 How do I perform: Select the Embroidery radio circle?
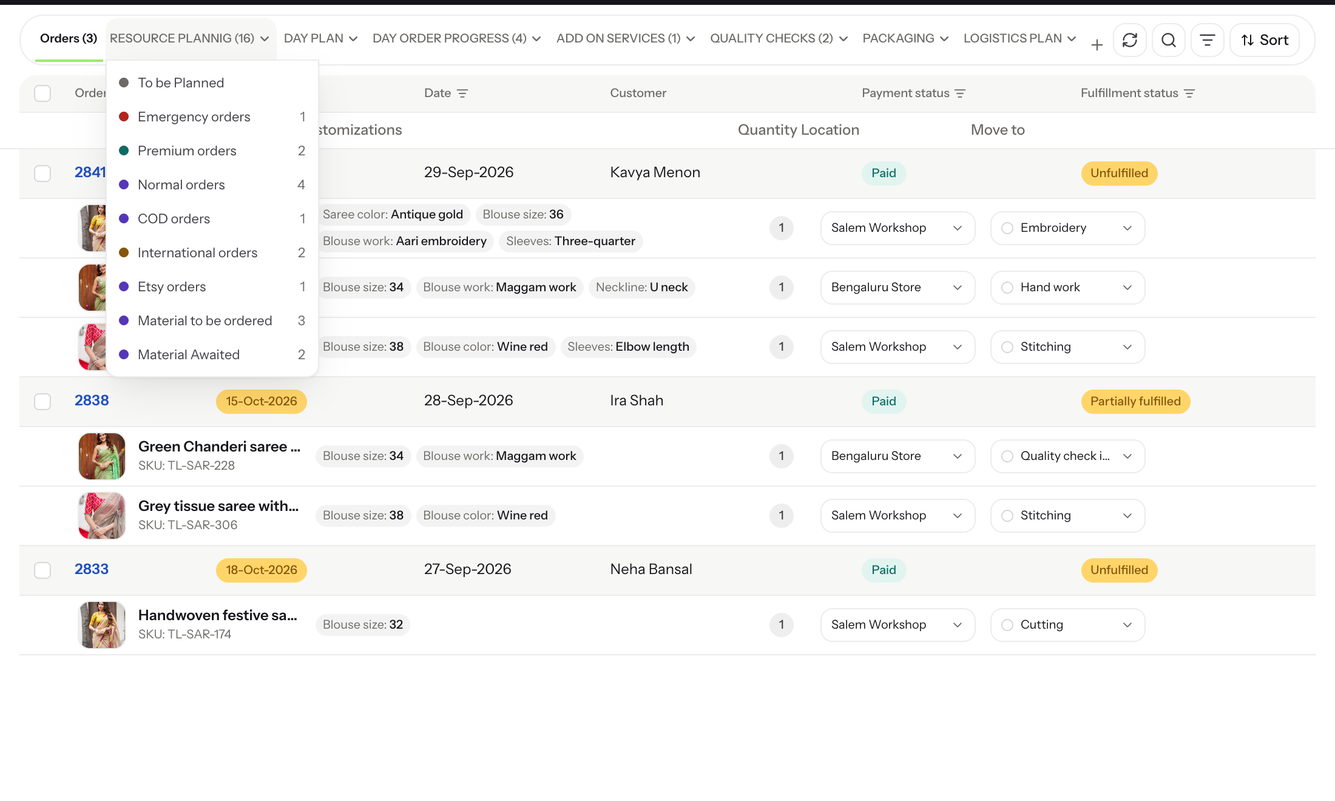(x=1007, y=228)
